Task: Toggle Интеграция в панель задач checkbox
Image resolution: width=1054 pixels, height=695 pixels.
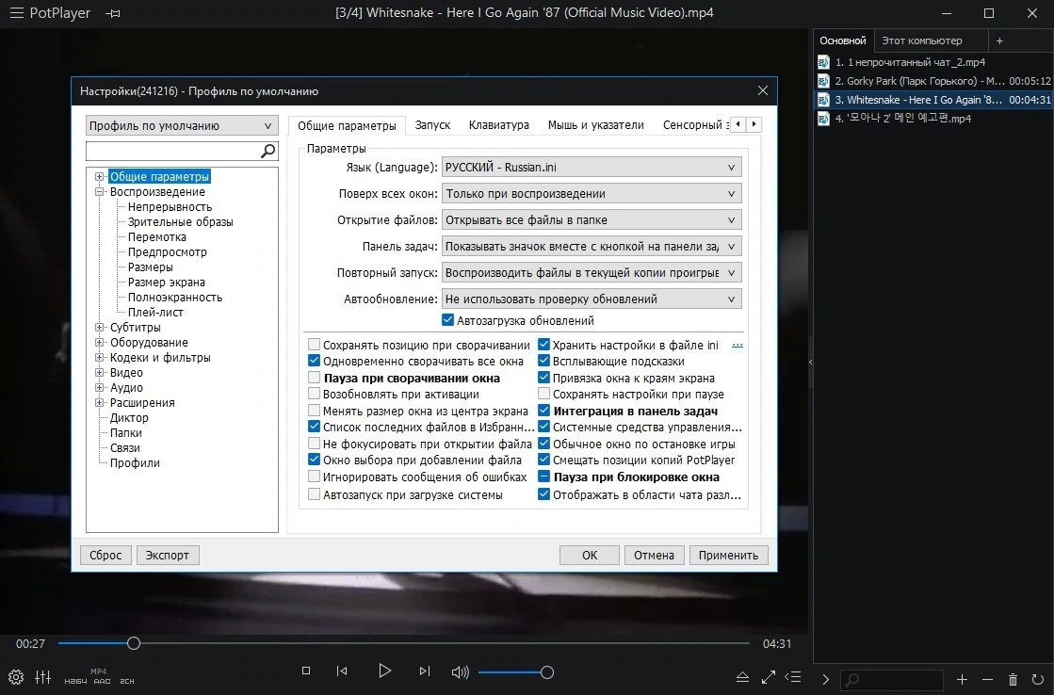Action: [x=543, y=411]
